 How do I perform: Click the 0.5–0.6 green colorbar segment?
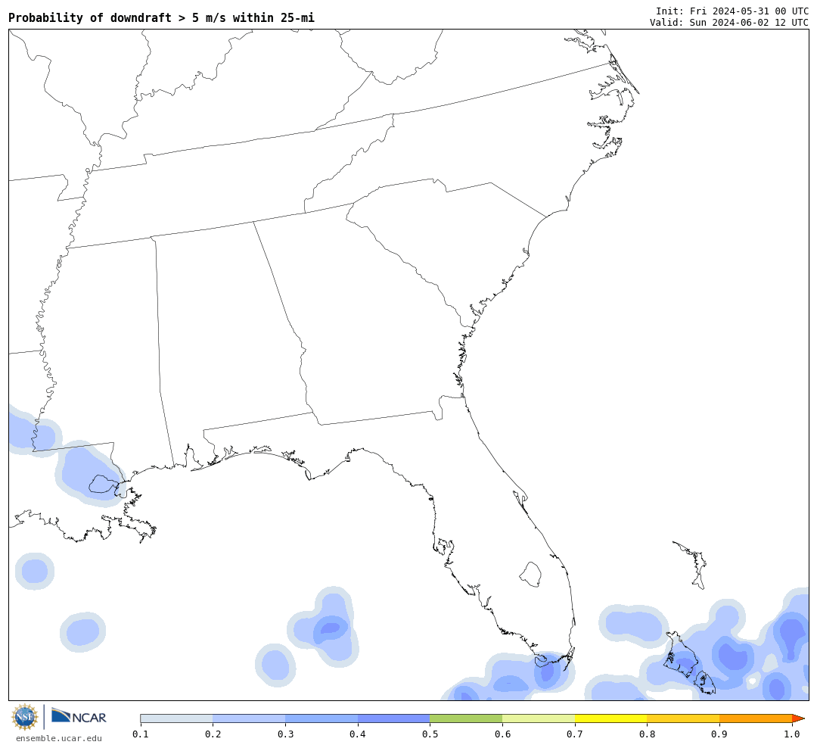[466, 718]
